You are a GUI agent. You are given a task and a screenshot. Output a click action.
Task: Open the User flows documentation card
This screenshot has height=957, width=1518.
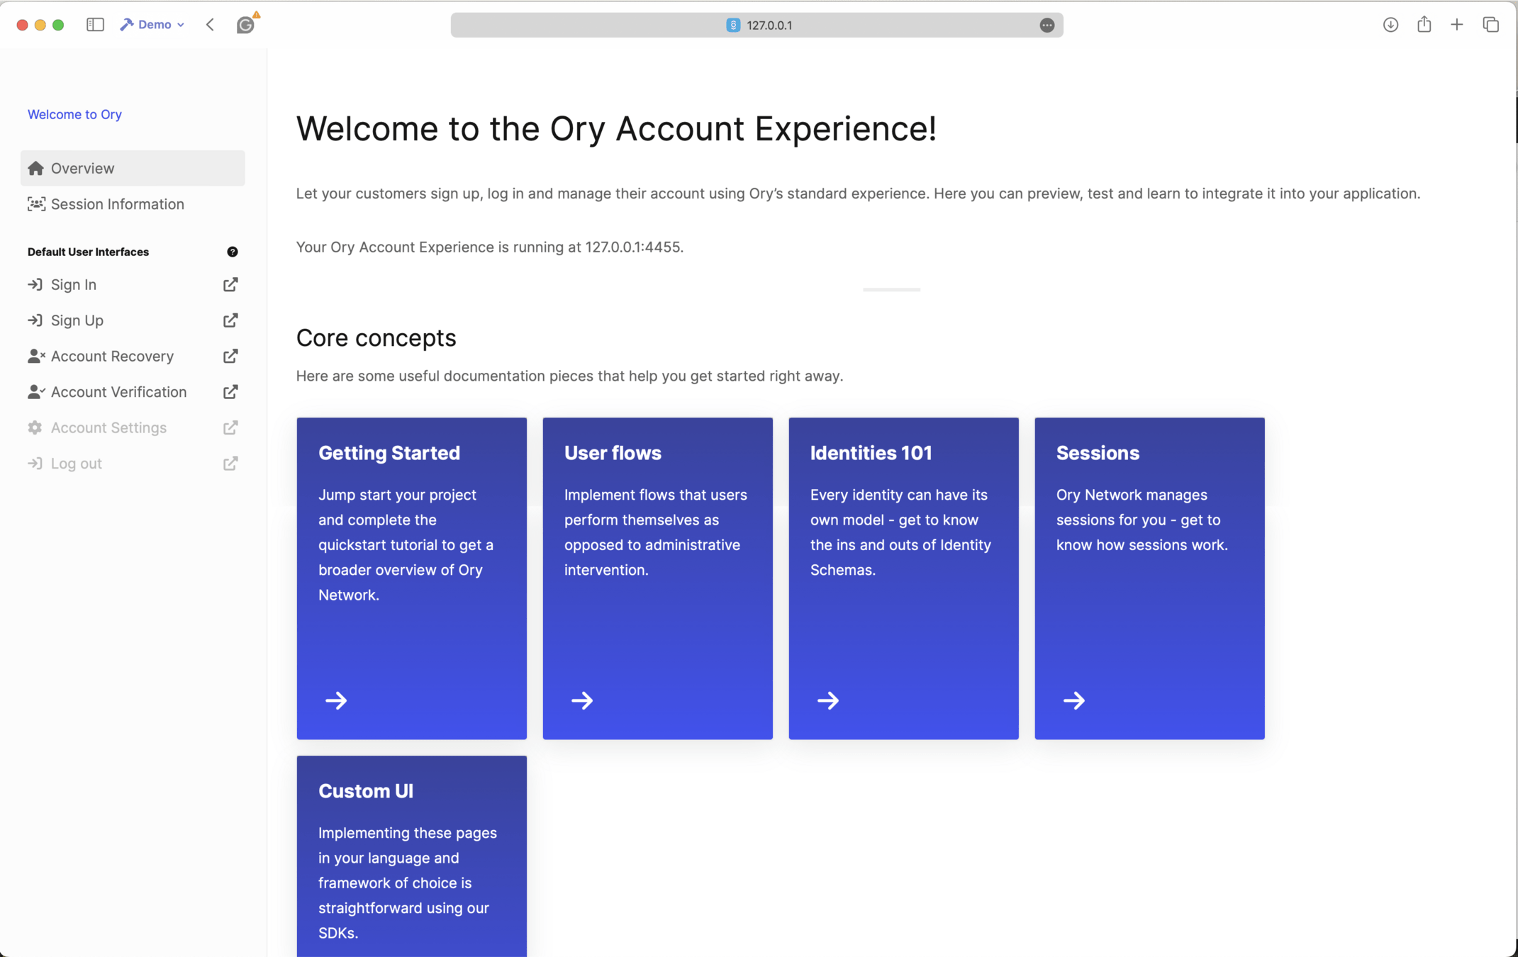pos(657,578)
